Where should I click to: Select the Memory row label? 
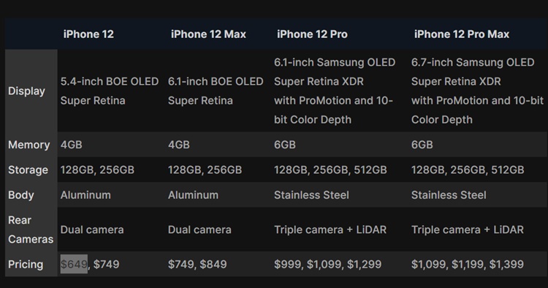click(x=29, y=145)
